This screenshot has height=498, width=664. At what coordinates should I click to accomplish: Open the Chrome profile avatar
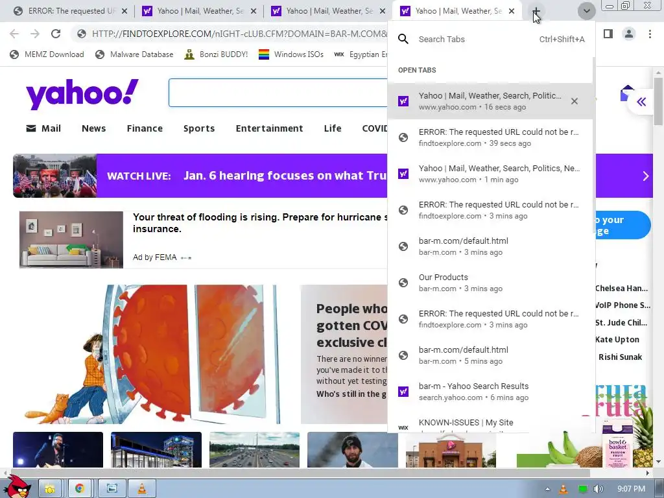(x=629, y=34)
